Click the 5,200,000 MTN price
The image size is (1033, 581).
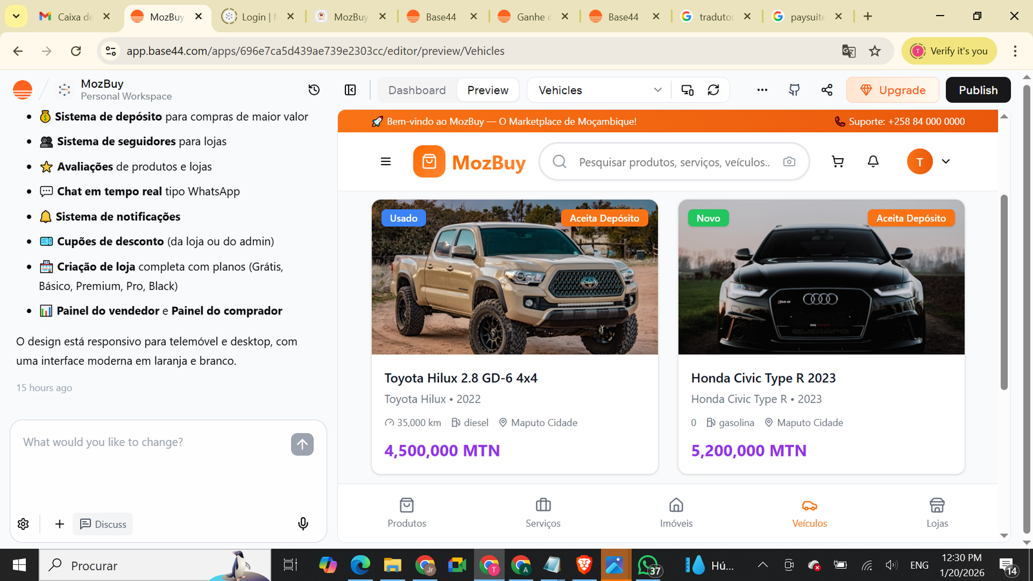click(749, 451)
